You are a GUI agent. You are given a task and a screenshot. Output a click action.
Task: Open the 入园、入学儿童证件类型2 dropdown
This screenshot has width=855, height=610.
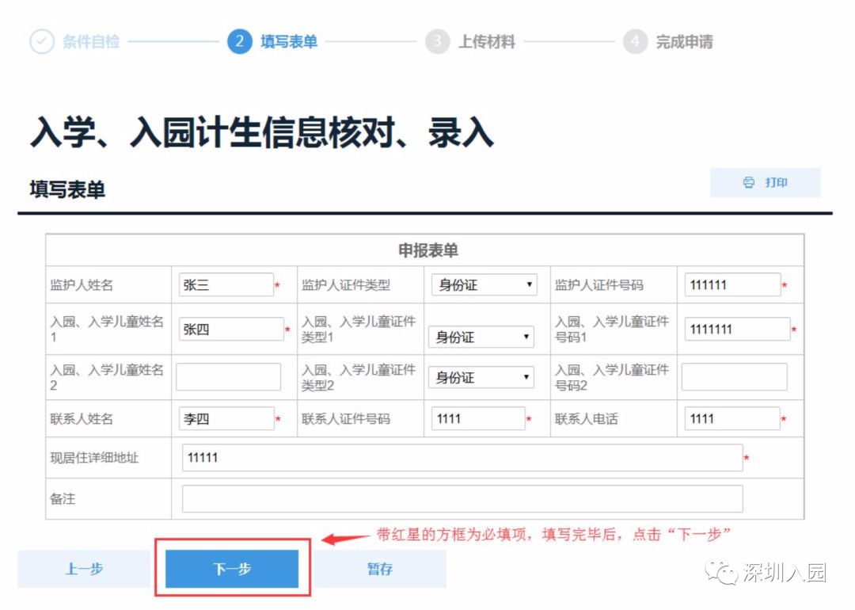[x=481, y=377]
